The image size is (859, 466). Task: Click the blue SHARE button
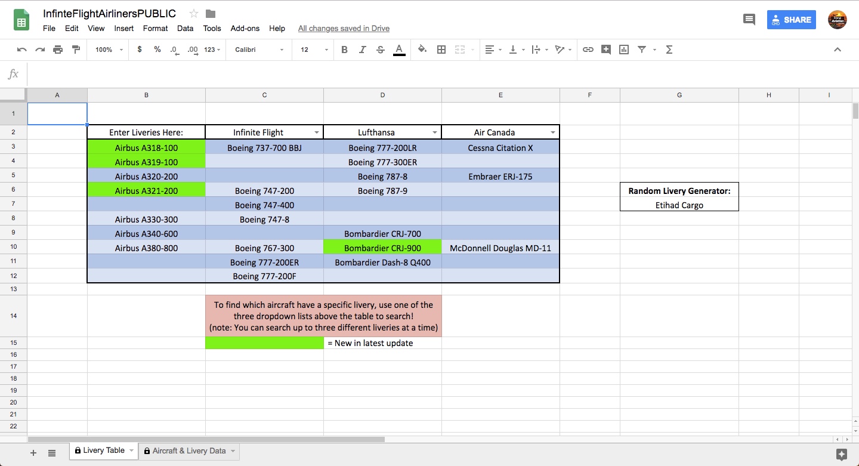(x=791, y=20)
